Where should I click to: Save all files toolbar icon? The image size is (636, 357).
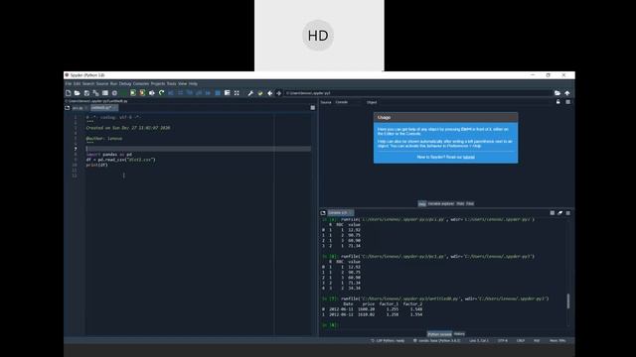(x=95, y=93)
